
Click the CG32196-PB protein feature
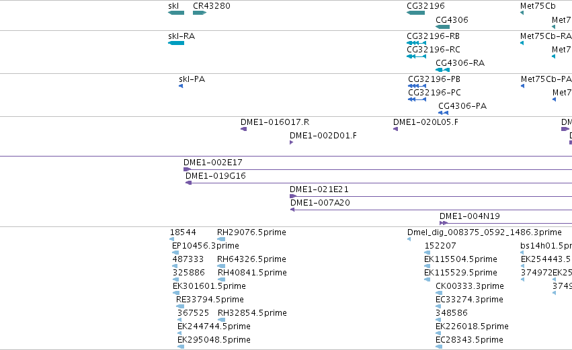(417, 86)
